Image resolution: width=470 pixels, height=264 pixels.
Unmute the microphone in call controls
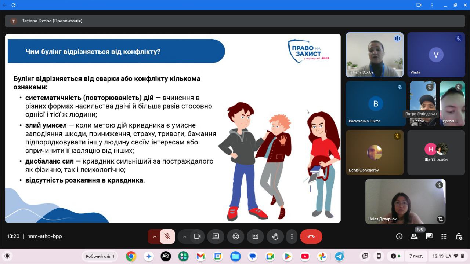pos(167,236)
